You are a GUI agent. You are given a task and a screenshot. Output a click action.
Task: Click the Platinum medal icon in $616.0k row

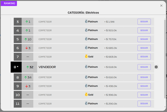pyautogui.click(x=86, y=77)
